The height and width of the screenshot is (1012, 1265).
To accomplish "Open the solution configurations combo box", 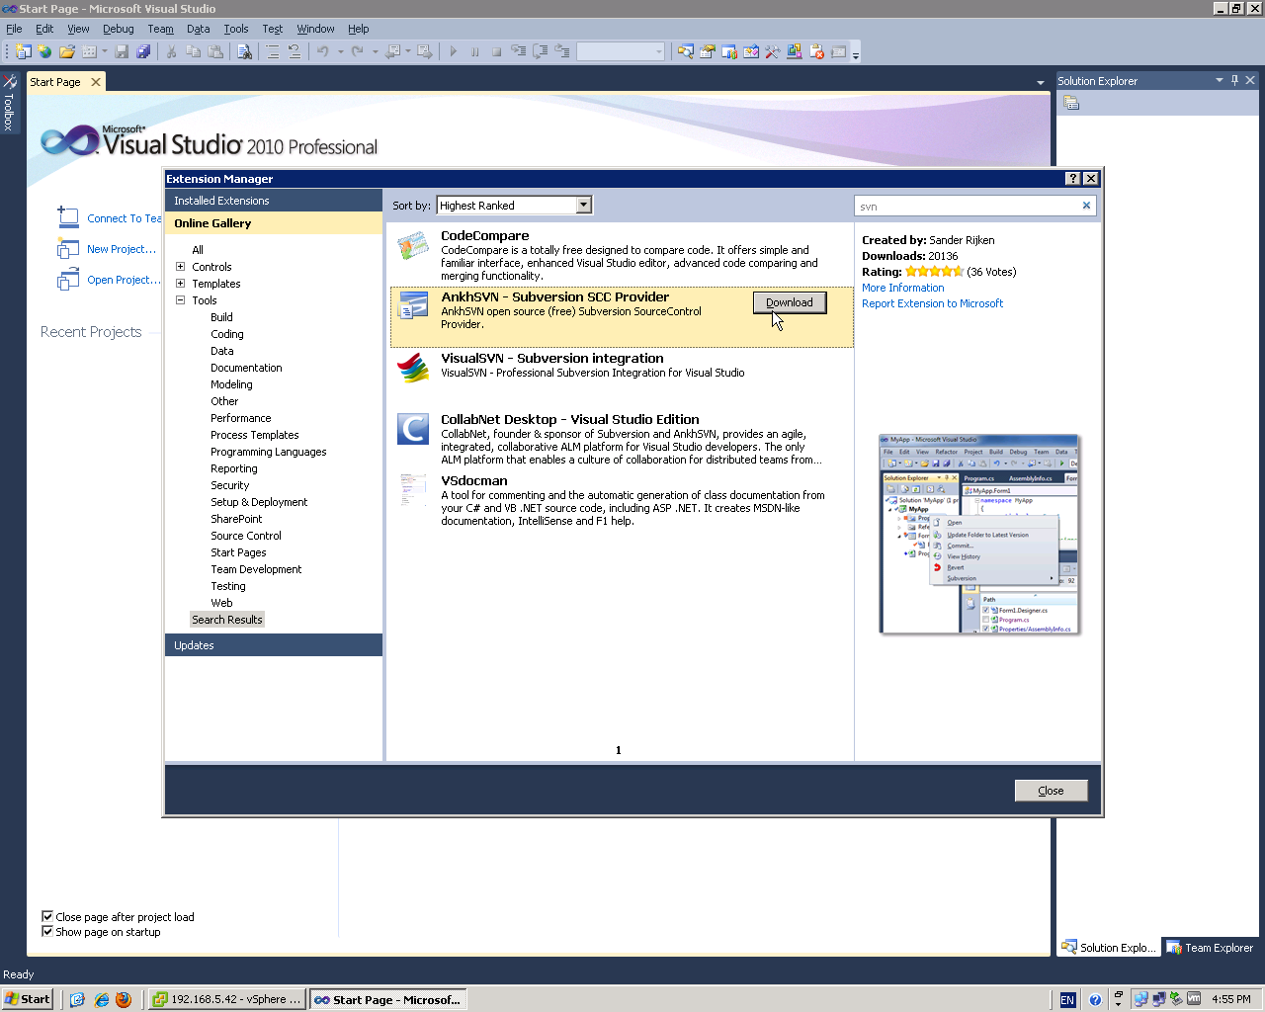I will [x=621, y=51].
